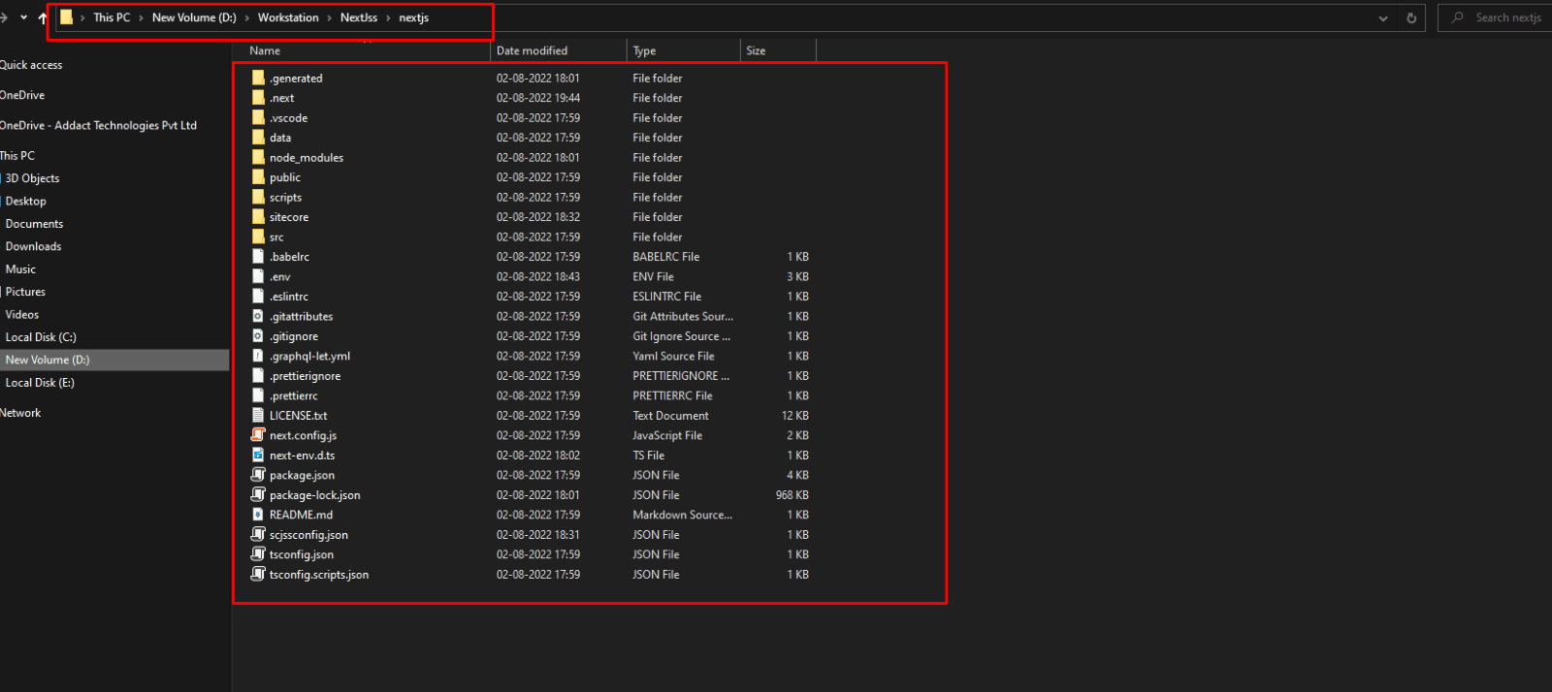Click the 12 KB size cell
1552x692 pixels.
[794, 416]
